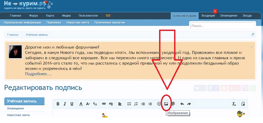Open the font family dropdown
The width and height of the screenshot is (263, 123).
pyautogui.click(x=95, y=104)
